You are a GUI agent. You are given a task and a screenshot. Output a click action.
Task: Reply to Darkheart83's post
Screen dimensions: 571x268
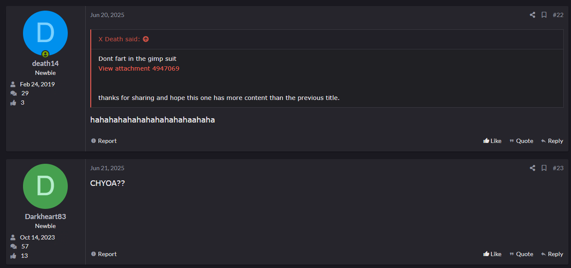click(552, 254)
